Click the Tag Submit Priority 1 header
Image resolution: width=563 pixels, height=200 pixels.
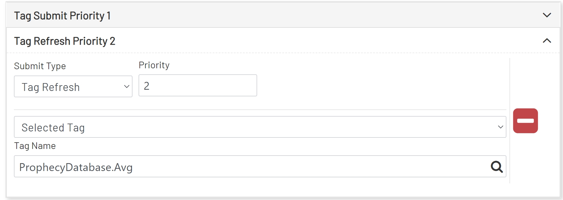tap(62, 15)
